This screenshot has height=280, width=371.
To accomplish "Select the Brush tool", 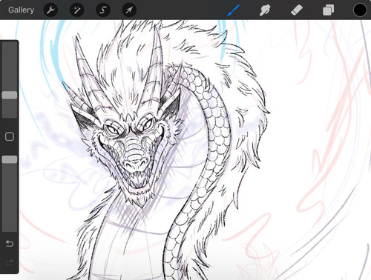I will coord(234,10).
